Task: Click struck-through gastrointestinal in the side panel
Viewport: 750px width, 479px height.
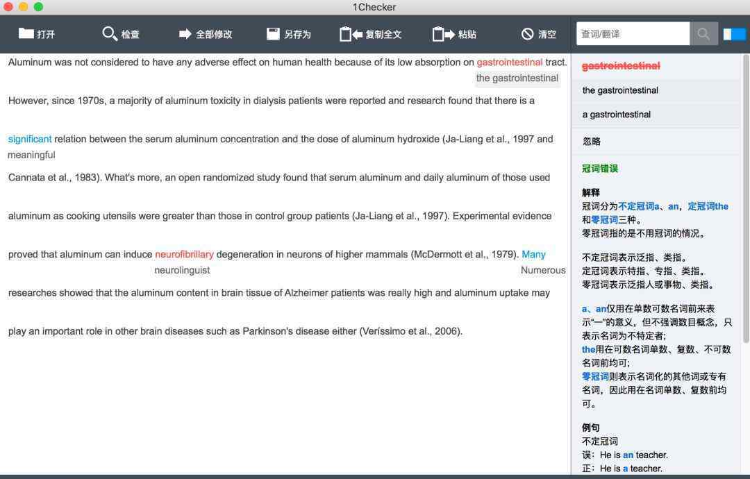Action: [x=621, y=66]
